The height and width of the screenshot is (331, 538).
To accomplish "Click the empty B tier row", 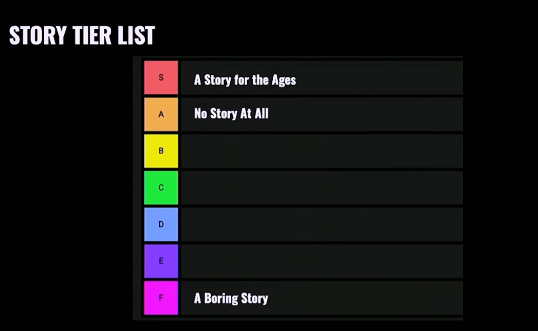I will 321,151.
